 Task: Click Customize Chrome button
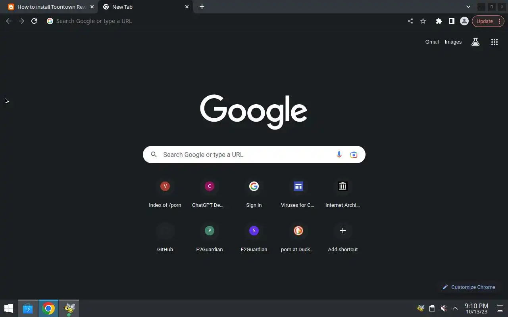tap(469, 287)
